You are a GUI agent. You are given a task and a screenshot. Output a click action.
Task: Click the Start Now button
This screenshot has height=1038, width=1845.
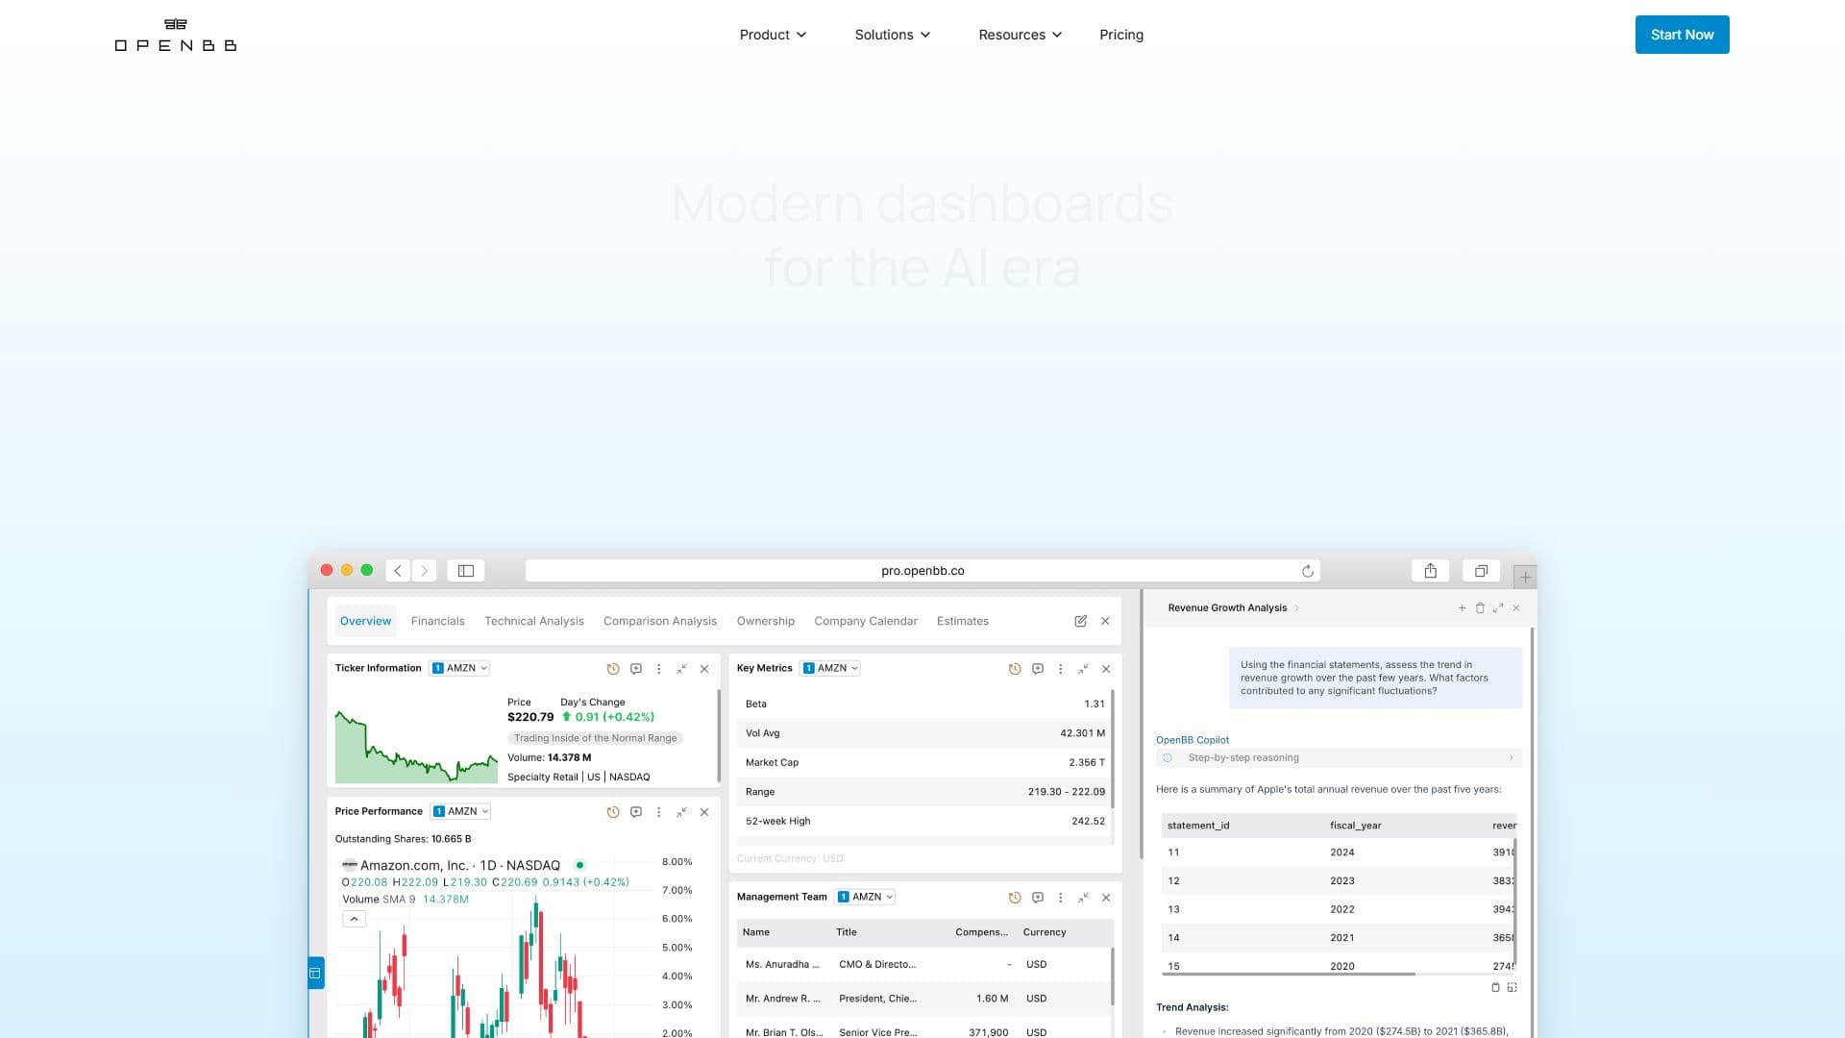pos(1682,35)
